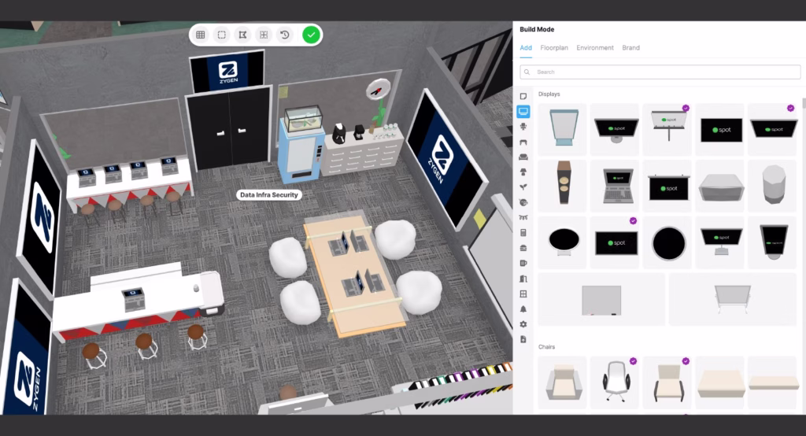Select the Data Infra Security room label
Viewport: 806px width, 436px height.
click(x=269, y=195)
